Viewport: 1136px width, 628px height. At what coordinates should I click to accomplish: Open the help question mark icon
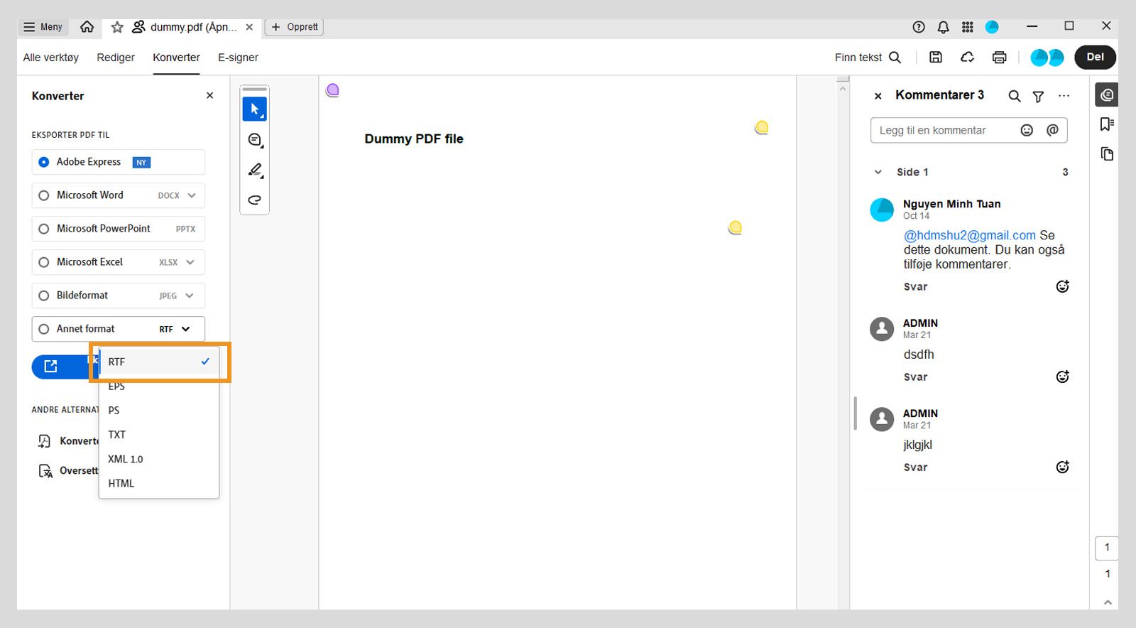point(919,27)
